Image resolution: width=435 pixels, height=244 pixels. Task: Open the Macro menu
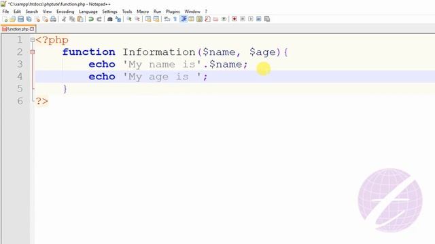(143, 12)
